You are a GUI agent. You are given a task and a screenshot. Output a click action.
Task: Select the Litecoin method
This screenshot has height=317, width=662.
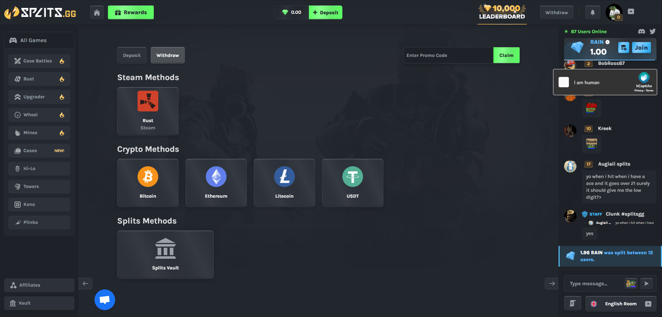pos(284,183)
